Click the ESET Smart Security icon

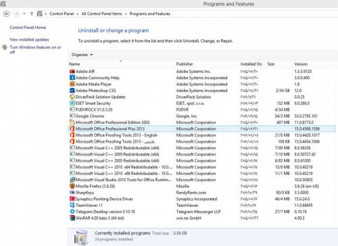(x=72, y=103)
